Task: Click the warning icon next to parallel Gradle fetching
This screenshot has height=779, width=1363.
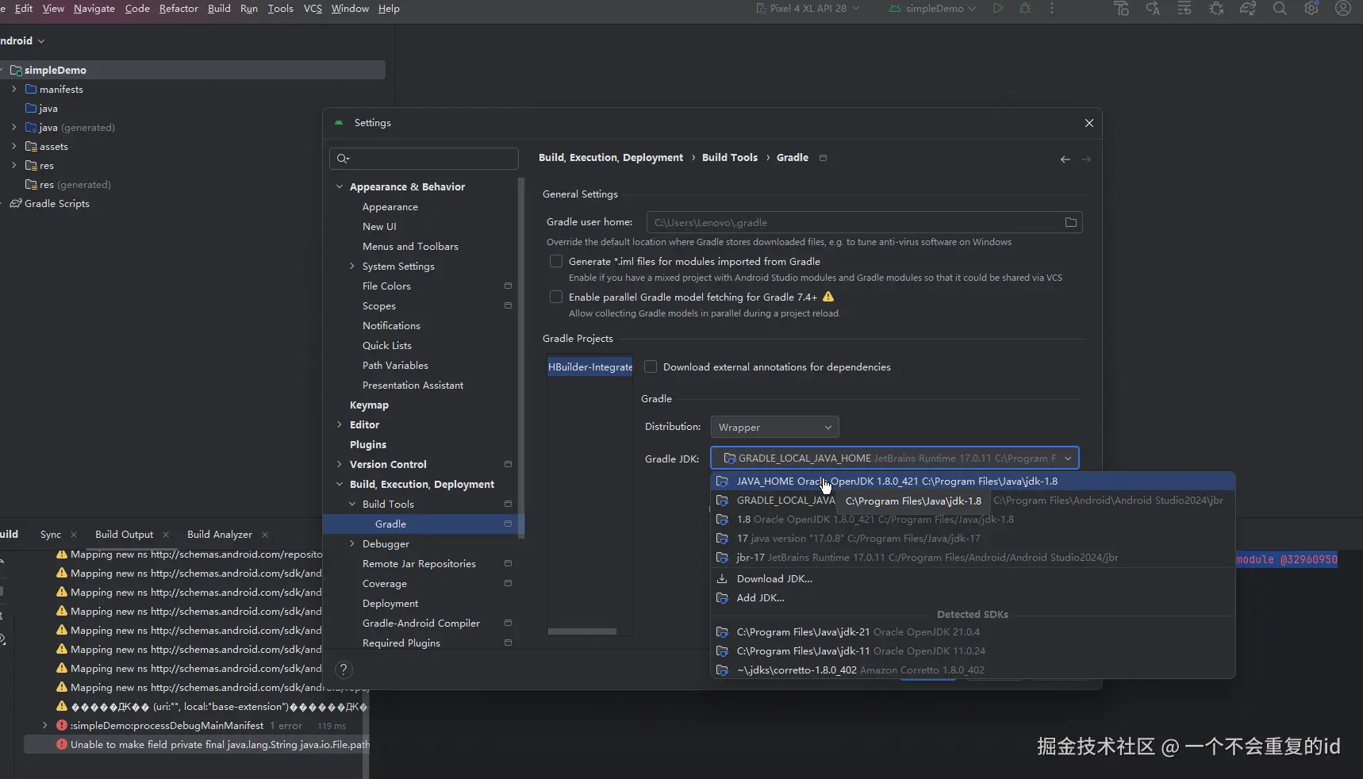Action: click(828, 297)
